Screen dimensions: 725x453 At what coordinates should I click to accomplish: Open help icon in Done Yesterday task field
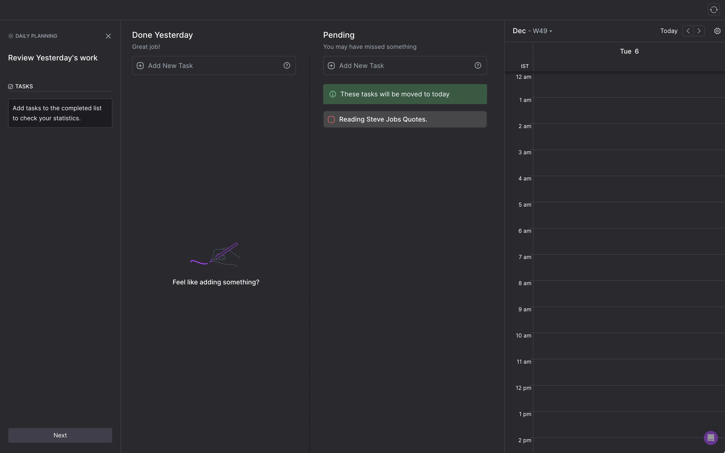click(287, 65)
